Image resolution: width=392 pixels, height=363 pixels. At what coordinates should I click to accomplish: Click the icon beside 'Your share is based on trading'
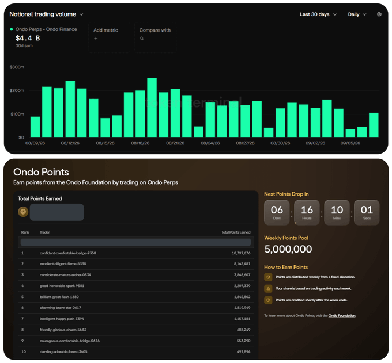[x=268, y=289]
